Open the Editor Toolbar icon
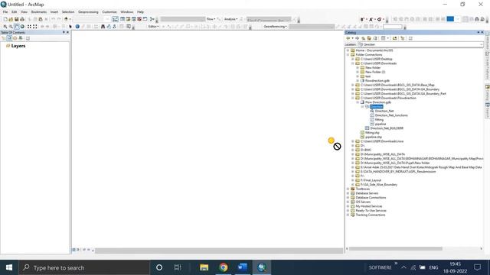490x275 pixels. click(116, 19)
